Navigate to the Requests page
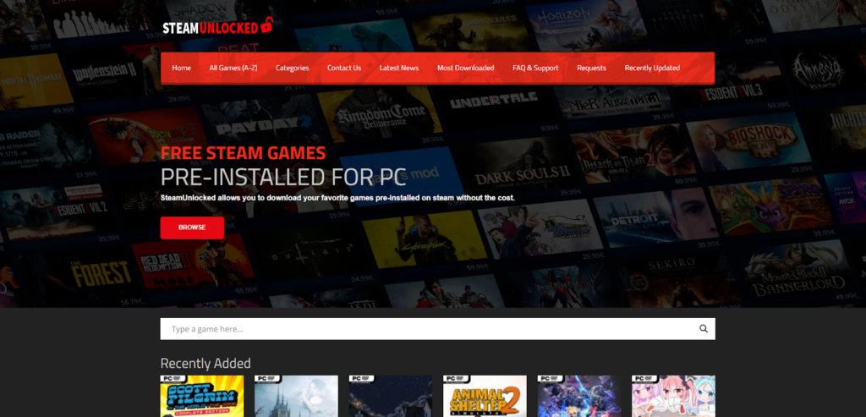 pyautogui.click(x=591, y=68)
